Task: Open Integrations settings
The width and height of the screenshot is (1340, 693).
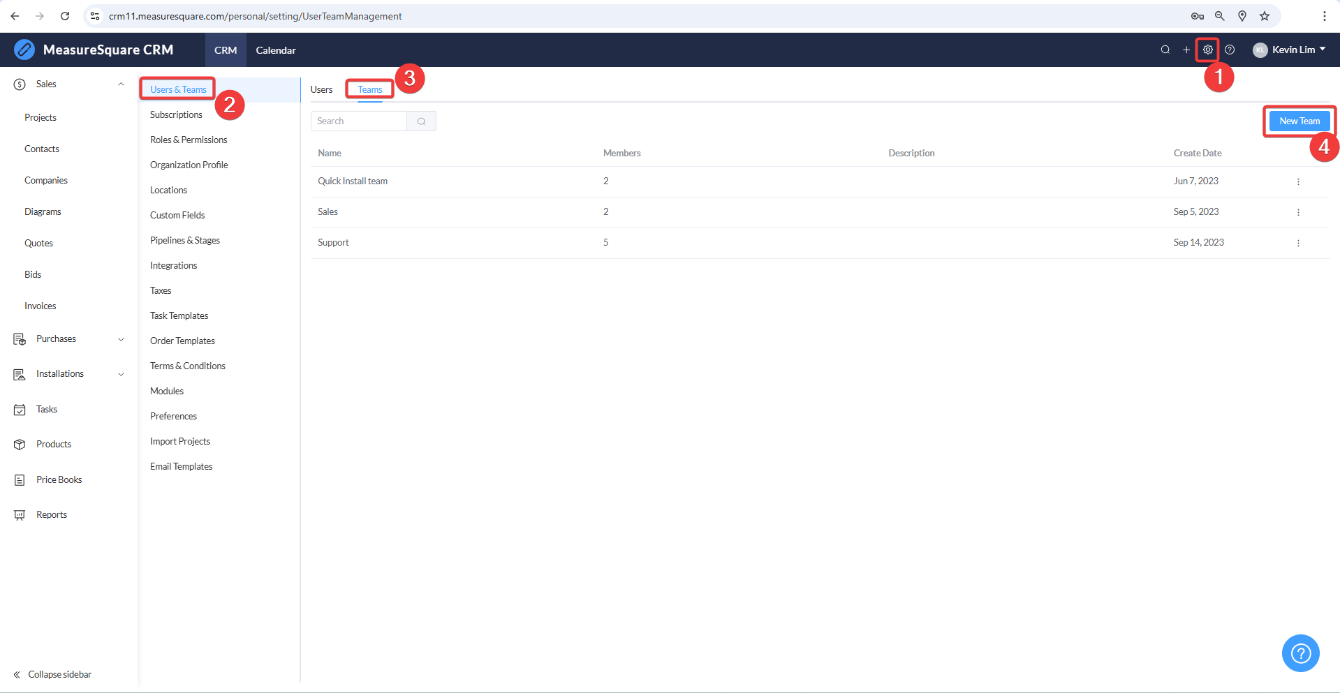Action: (x=174, y=265)
